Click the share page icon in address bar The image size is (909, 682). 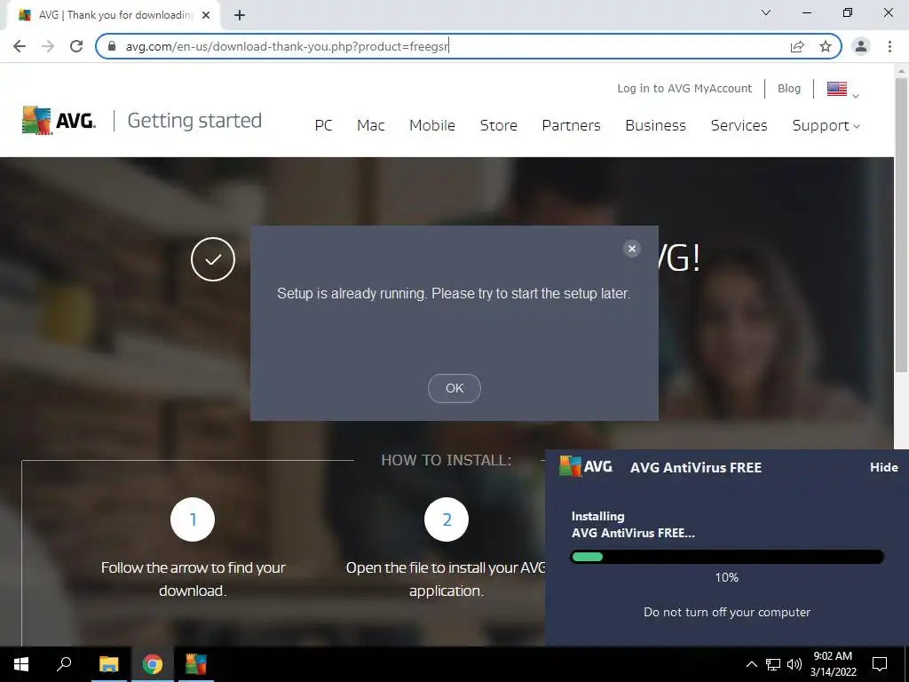(797, 46)
